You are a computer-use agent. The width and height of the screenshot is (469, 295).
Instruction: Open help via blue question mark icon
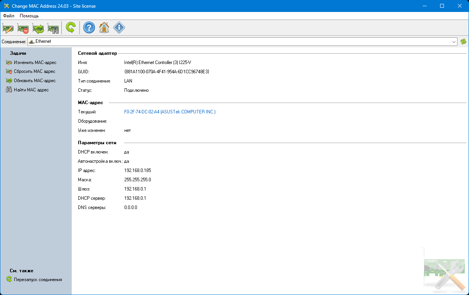[89, 28]
